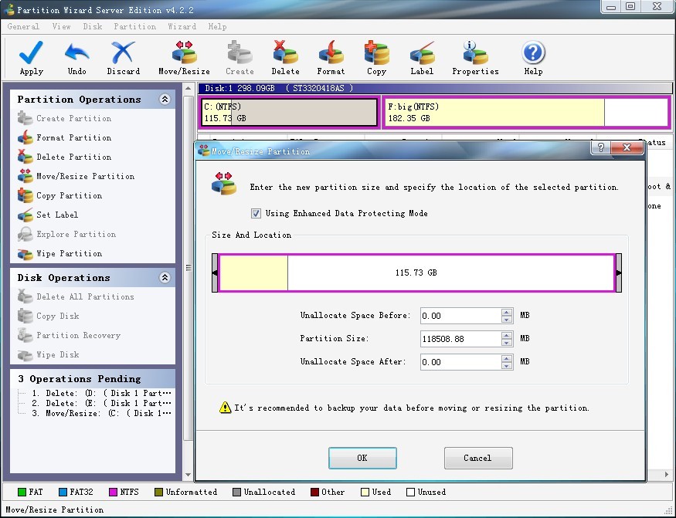The height and width of the screenshot is (518, 676).
Task: Click the Explore Partition sidebar icon
Action: [x=25, y=234]
